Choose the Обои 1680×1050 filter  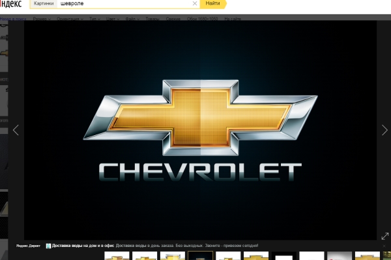(x=202, y=19)
